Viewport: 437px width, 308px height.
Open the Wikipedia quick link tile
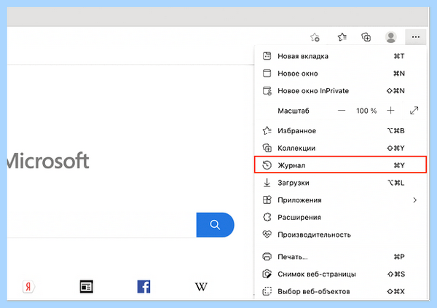(201, 287)
